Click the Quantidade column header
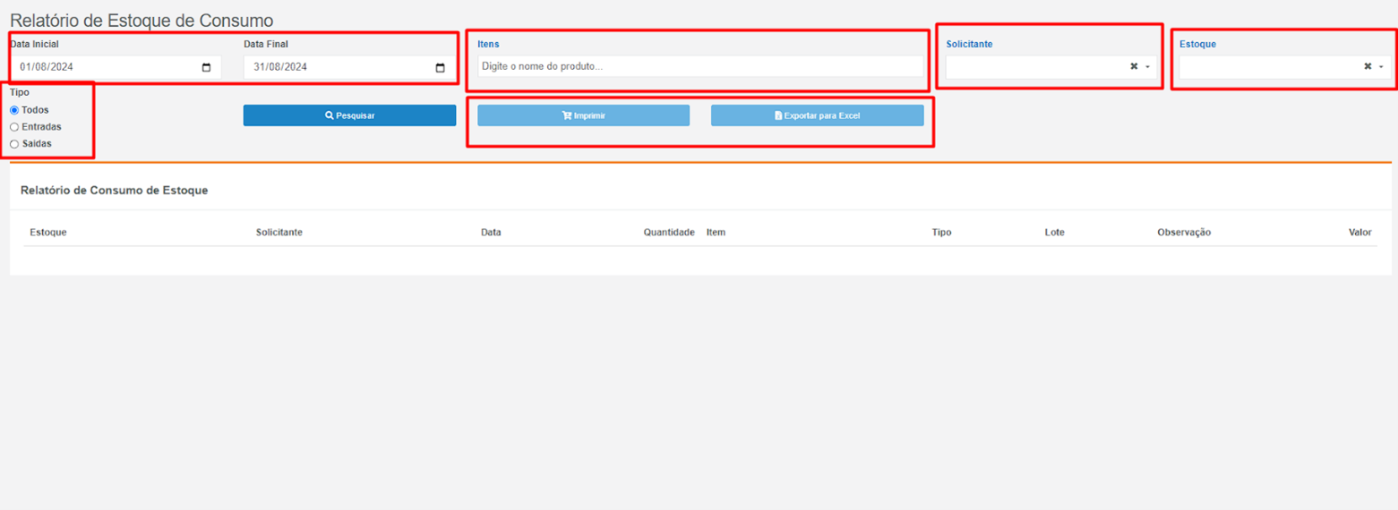The height and width of the screenshot is (510, 1398). tap(668, 233)
